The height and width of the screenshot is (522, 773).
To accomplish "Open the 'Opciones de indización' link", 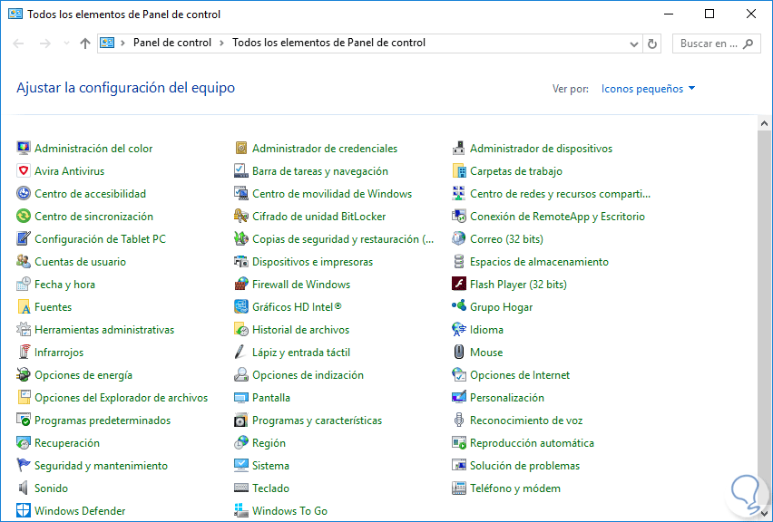I will (308, 375).
